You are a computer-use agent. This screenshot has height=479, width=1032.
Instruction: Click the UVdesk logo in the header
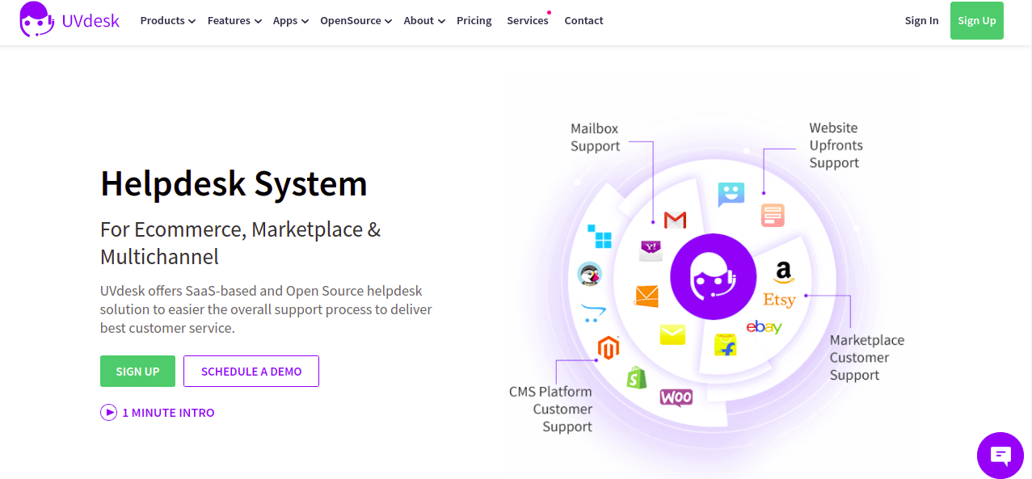coord(70,21)
